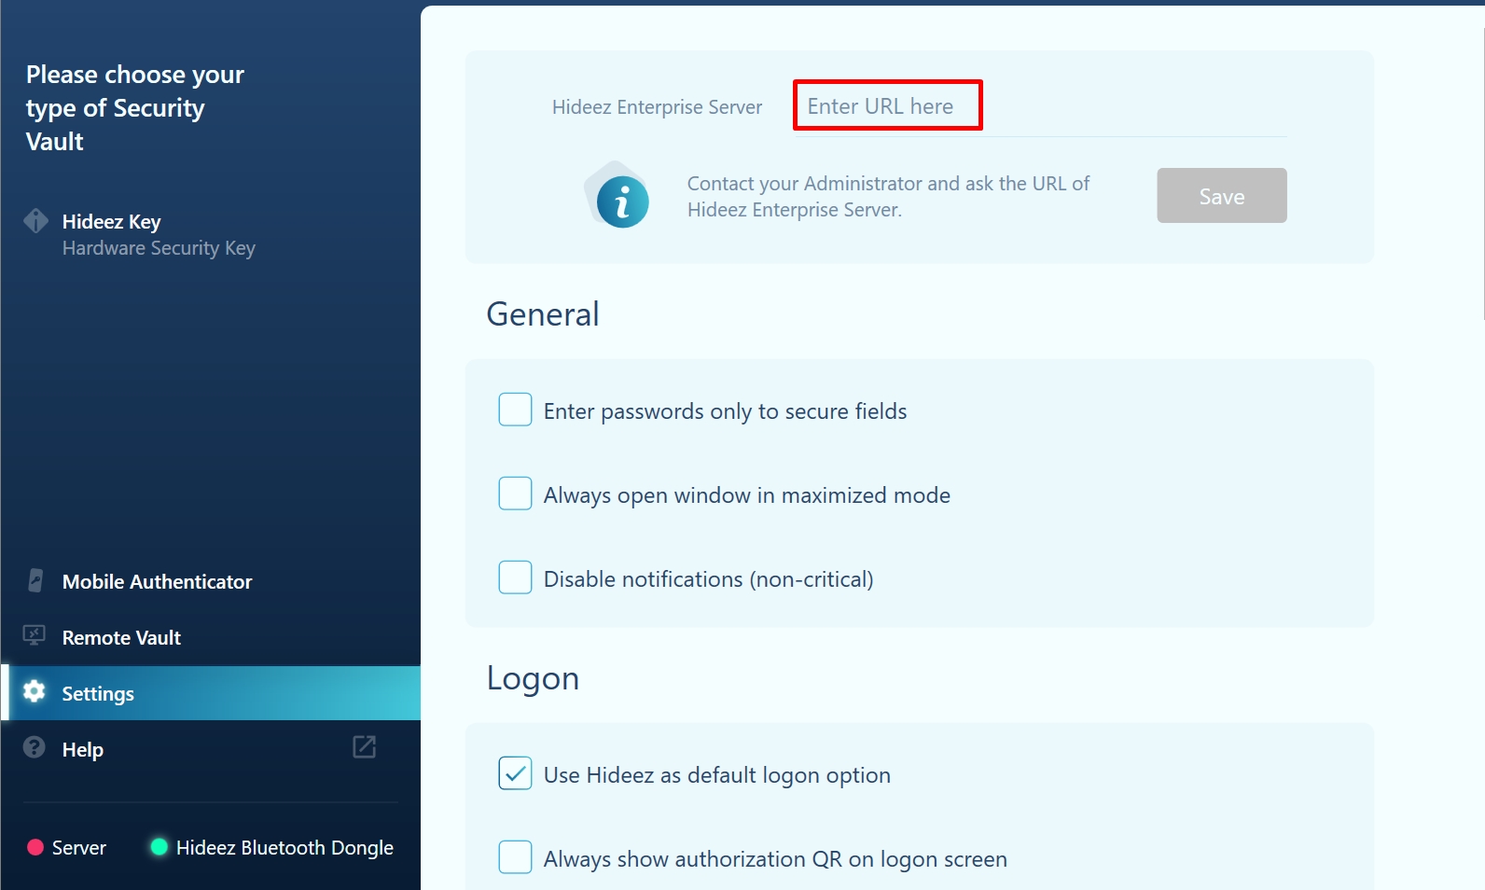Click the Help question mark icon

[35, 747]
